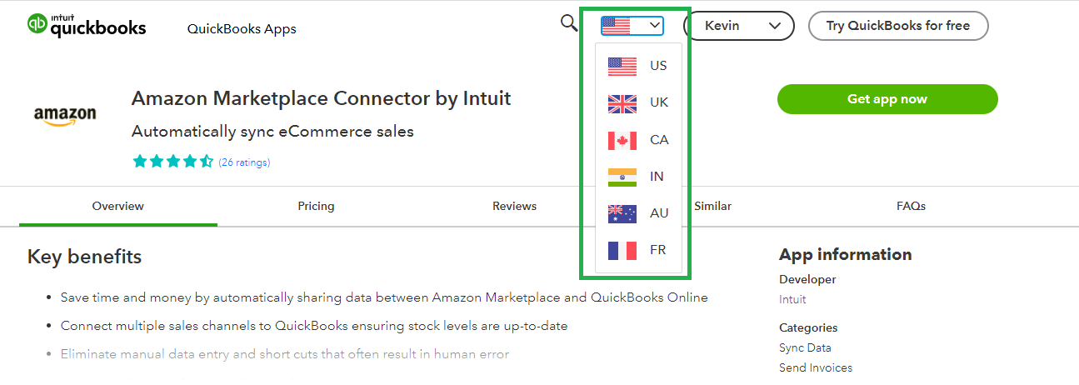Choose the UK flag option

(637, 102)
